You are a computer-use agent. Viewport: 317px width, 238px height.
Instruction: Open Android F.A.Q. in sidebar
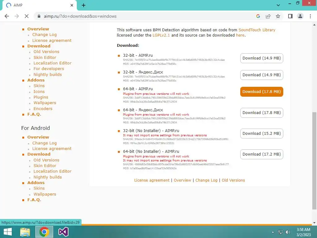pyautogui.click(x=34, y=200)
